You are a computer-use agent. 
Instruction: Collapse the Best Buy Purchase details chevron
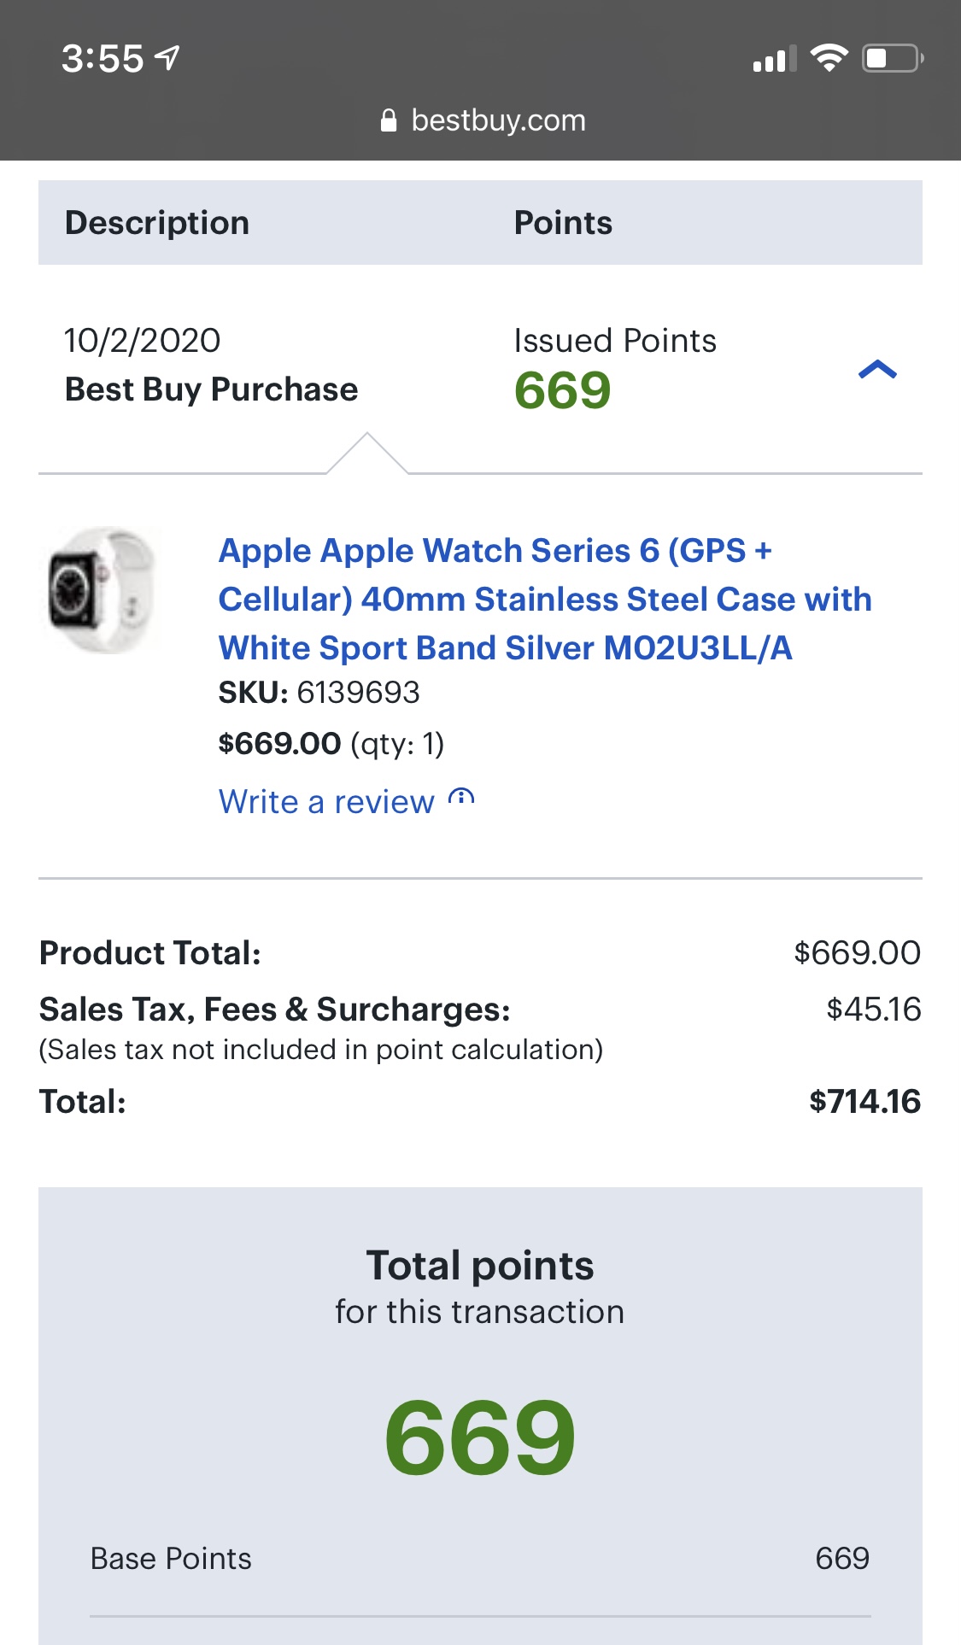877,370
